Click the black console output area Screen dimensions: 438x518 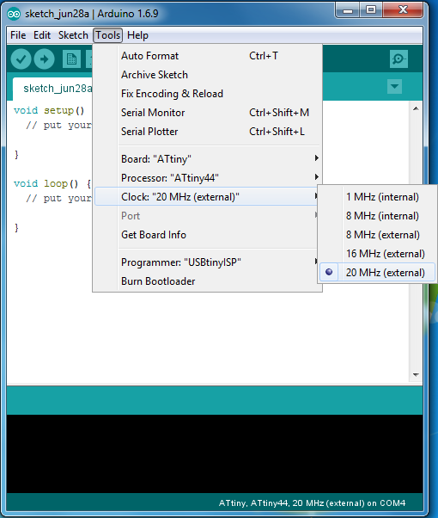(215, 453)
